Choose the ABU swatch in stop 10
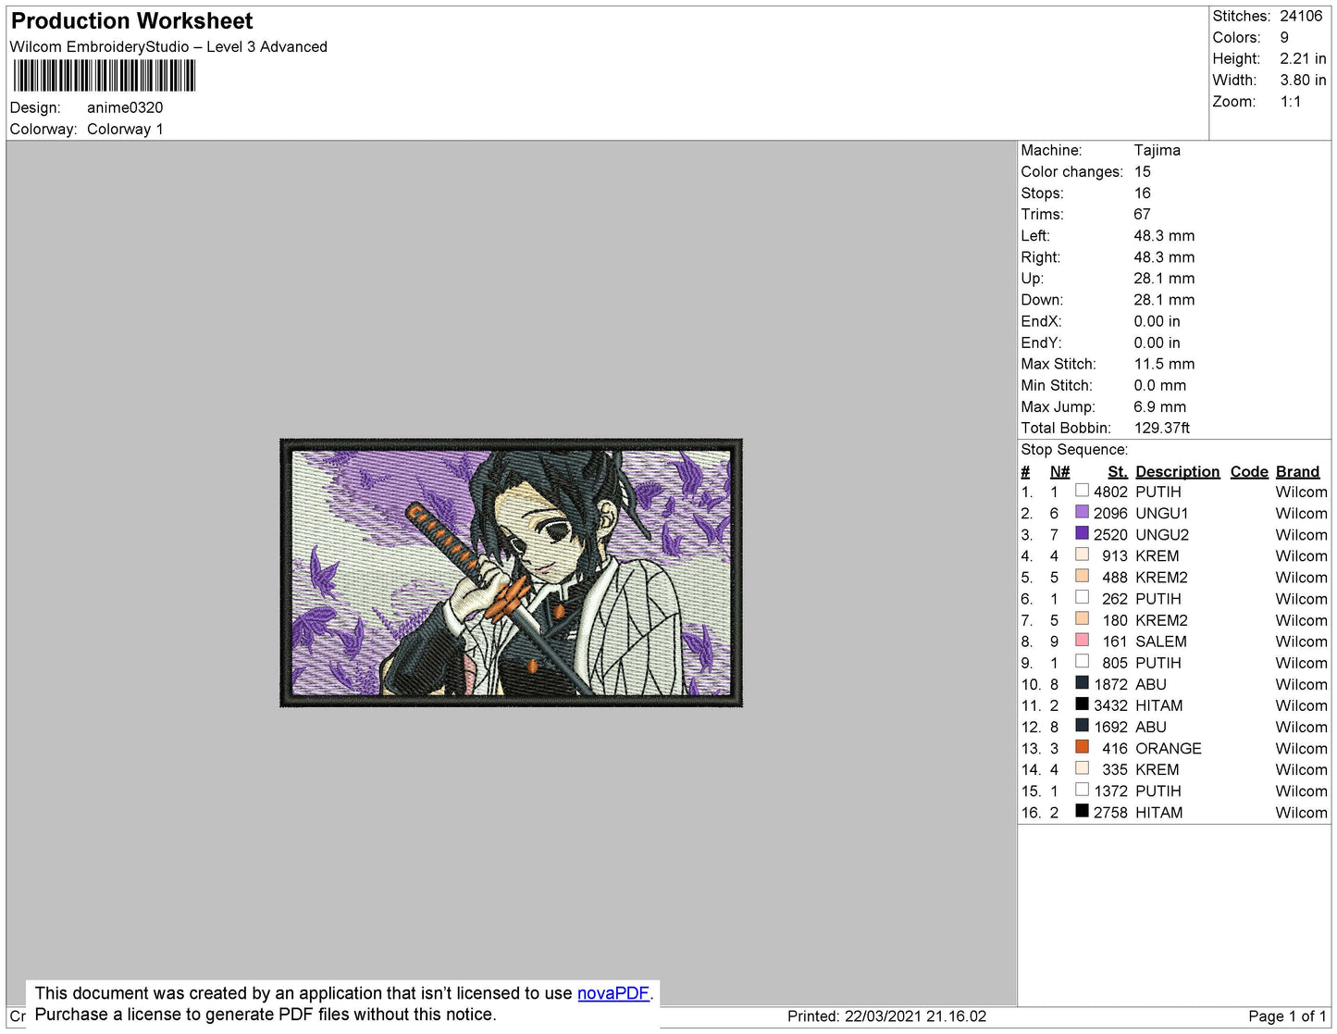Screen dimensions: 1337x1034 click(x=1082, y=683)
